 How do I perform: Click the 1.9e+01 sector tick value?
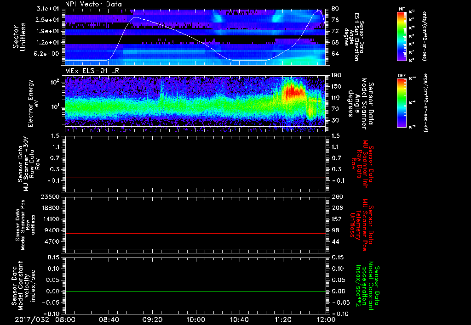click(48, 31)
